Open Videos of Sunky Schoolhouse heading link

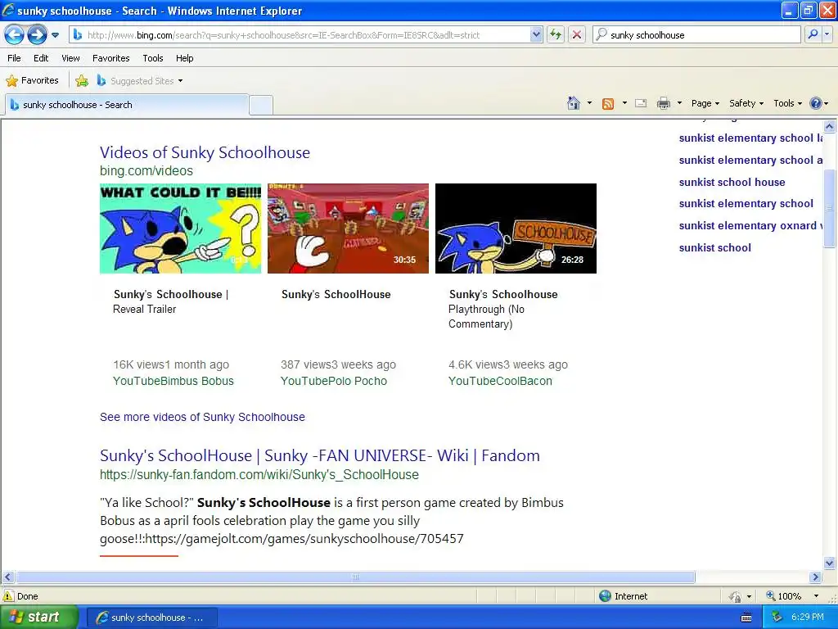pos(205,152)
